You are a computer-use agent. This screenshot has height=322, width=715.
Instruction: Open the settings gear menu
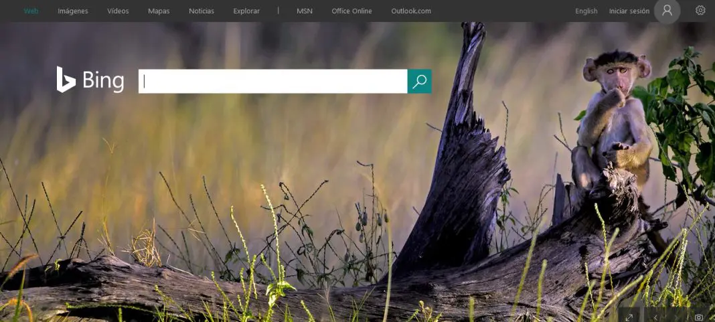coord(700,11)
